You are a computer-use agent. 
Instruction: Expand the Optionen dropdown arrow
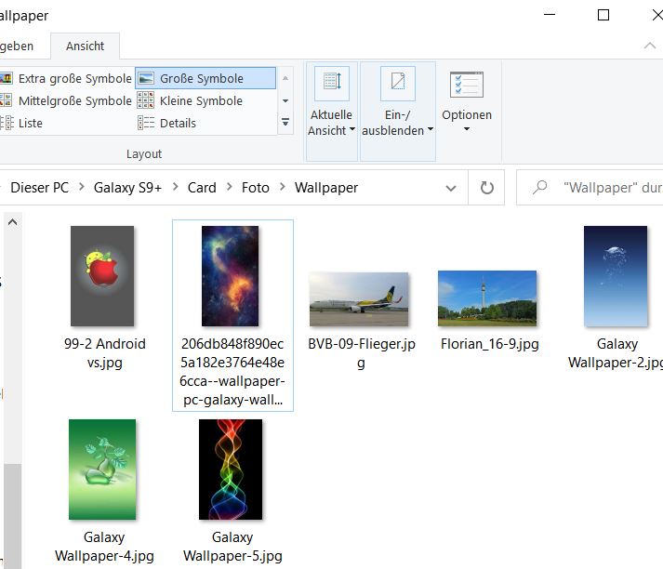(467, 129)
